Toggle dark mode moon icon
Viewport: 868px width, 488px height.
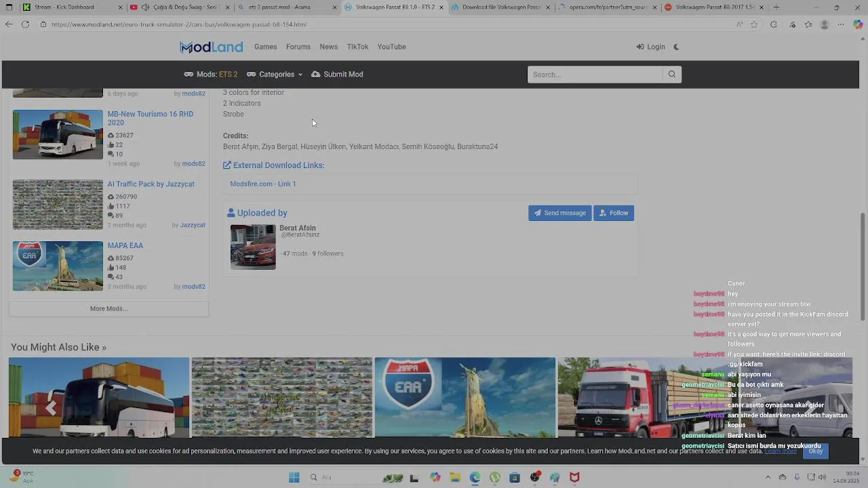click(x=676, y=47)
